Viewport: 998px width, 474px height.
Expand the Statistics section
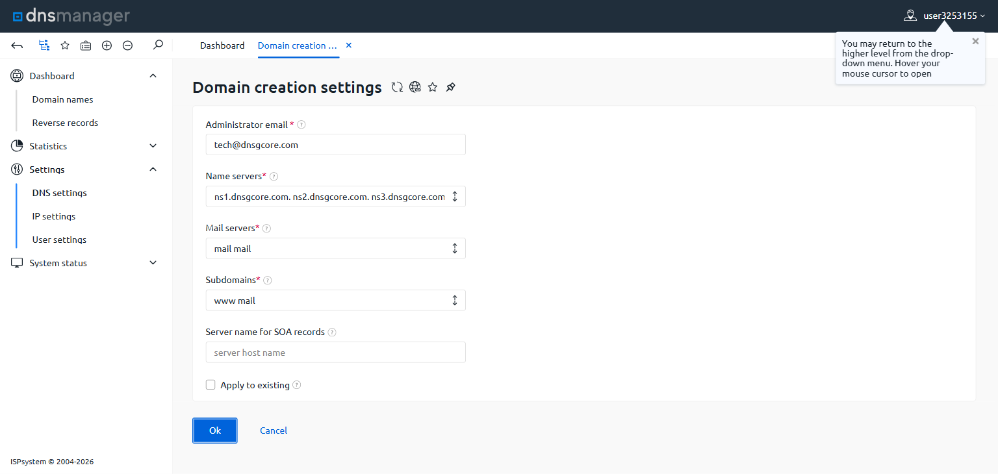pyautogui.click(x=153, y=146)
